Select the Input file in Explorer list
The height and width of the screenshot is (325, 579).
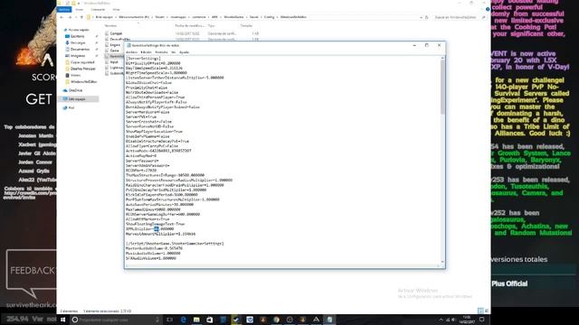pos(112,62)
